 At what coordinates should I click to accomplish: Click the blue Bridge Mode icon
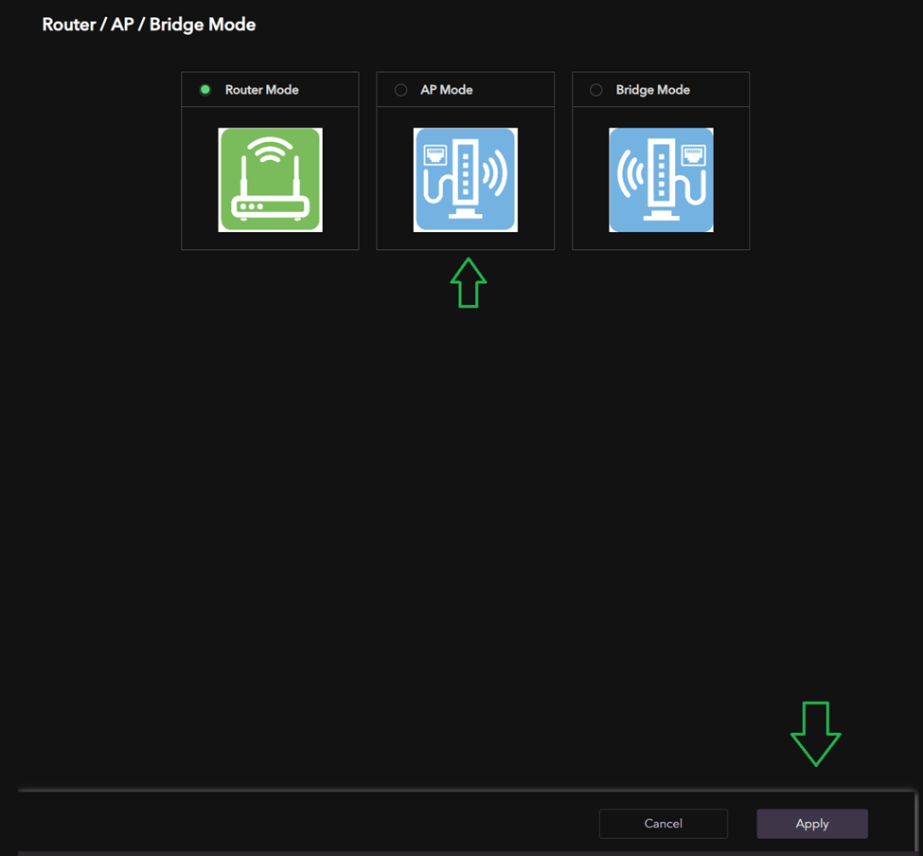[661, 179]
